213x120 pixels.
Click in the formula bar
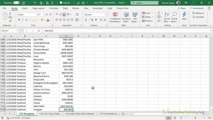click(126, 31)
